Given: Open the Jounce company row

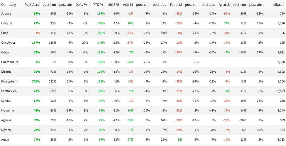Looking at the screenshot, I should tap(6, 14).
